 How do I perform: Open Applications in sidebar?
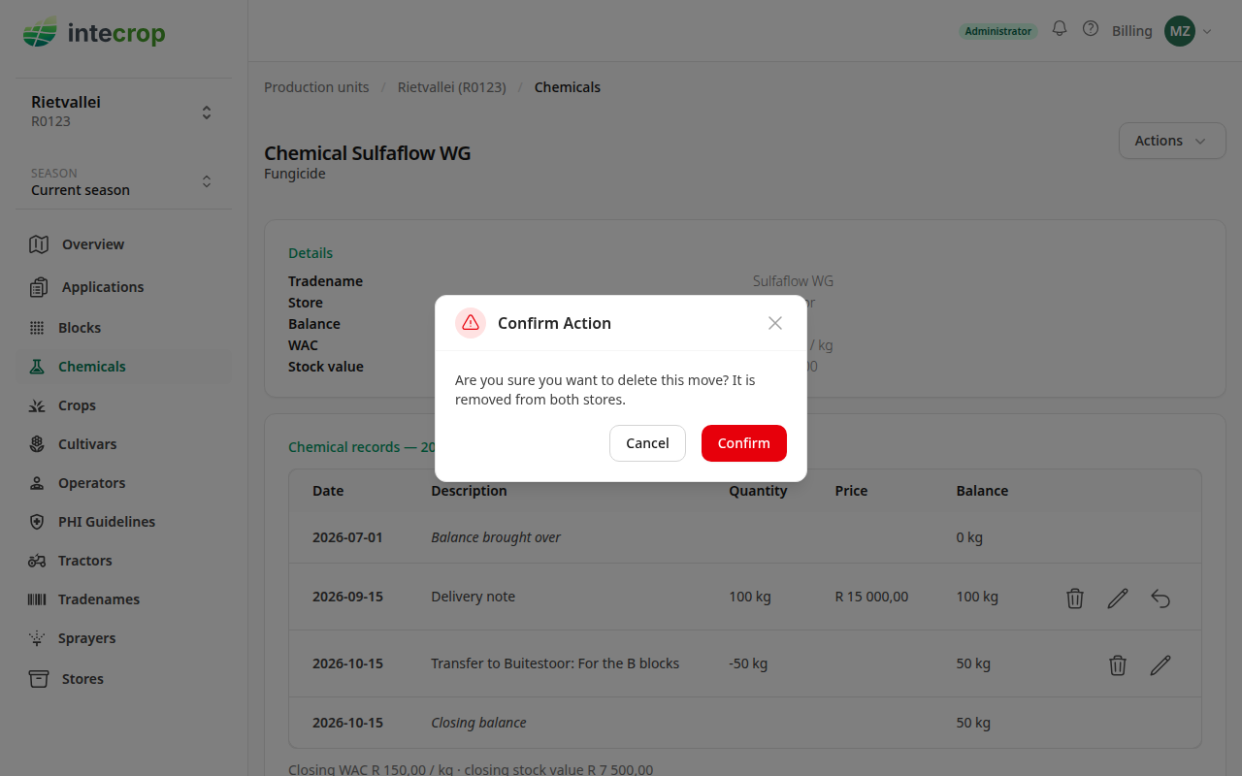pyautogui.click(x=123, y=287)
